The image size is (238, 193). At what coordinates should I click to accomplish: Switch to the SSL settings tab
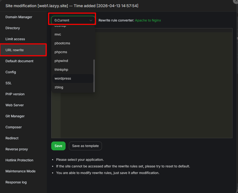9,83
